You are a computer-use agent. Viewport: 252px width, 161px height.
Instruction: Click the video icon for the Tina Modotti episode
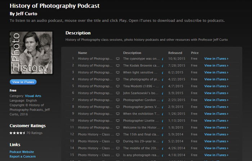[118, 86]
